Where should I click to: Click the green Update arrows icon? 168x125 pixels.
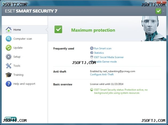pos(9,48)
